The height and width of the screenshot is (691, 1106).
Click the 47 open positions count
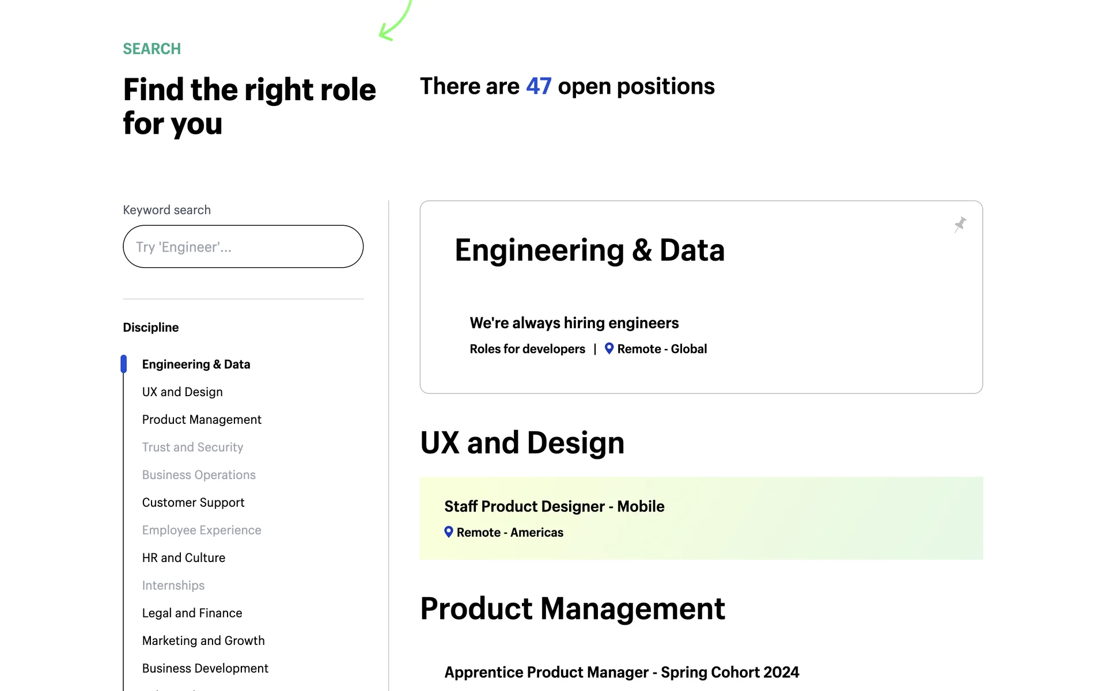coord(538,86)
